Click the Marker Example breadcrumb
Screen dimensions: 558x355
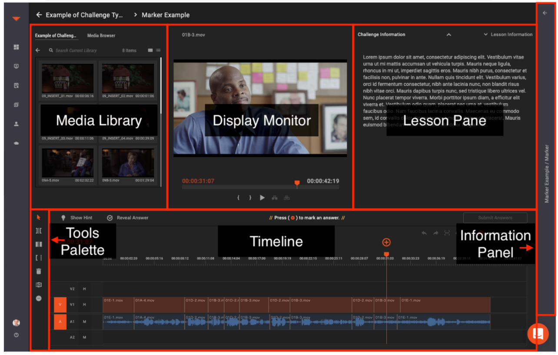[x=166, y=15]
